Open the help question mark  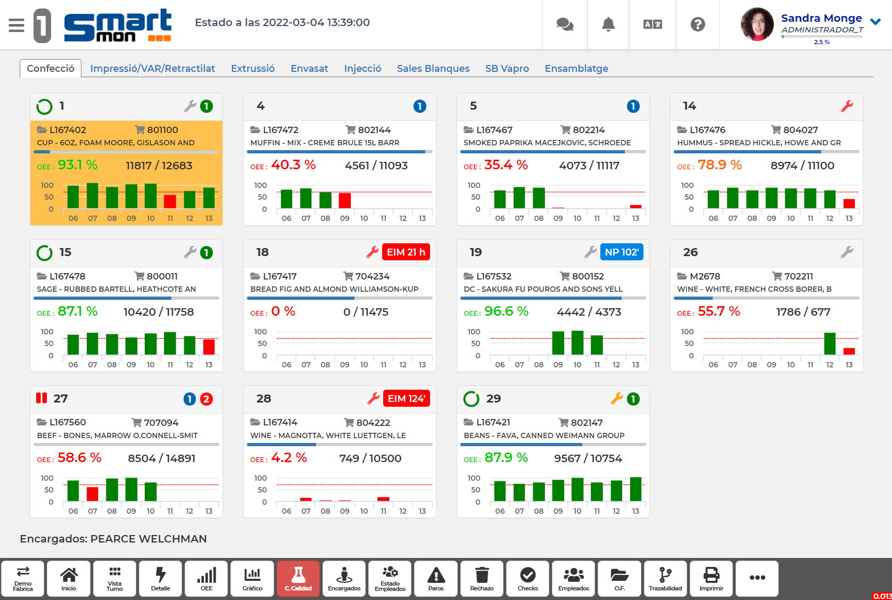697,24
